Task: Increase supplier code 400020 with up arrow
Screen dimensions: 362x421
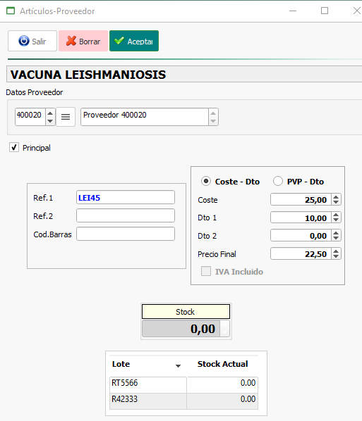Action: click(x=50, y=113)
